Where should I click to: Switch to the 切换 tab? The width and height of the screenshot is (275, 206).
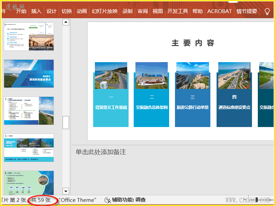(x=67, y=11)
